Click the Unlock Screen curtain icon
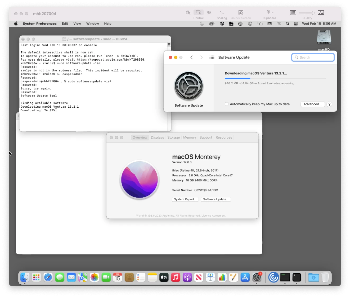Image resolution: width=350 pixels, height=297 pixels. (x=241, y=12)
